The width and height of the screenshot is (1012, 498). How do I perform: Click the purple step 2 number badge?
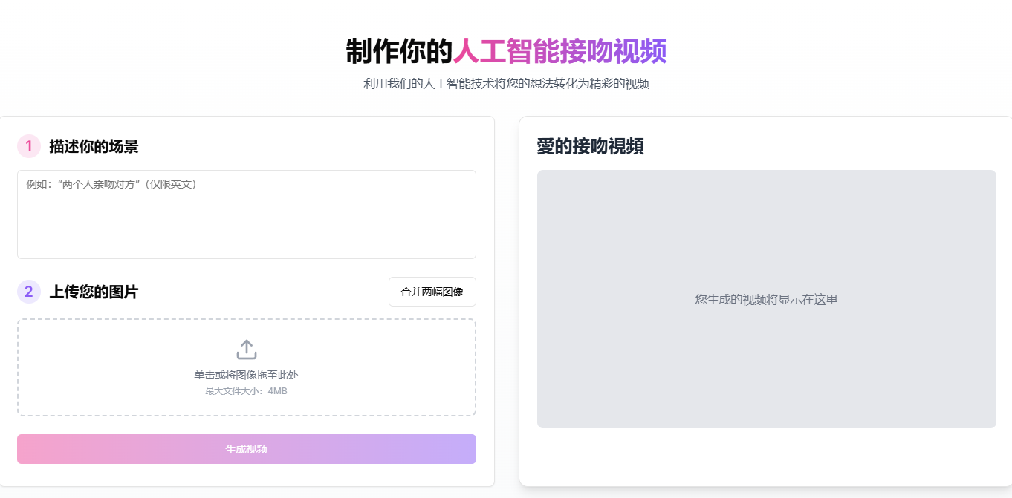pyautogui.click(x=29, y=292)
